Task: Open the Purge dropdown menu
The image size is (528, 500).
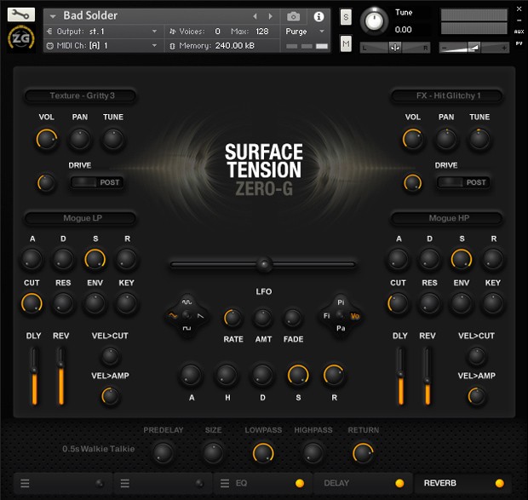Action: coord(305,32)
